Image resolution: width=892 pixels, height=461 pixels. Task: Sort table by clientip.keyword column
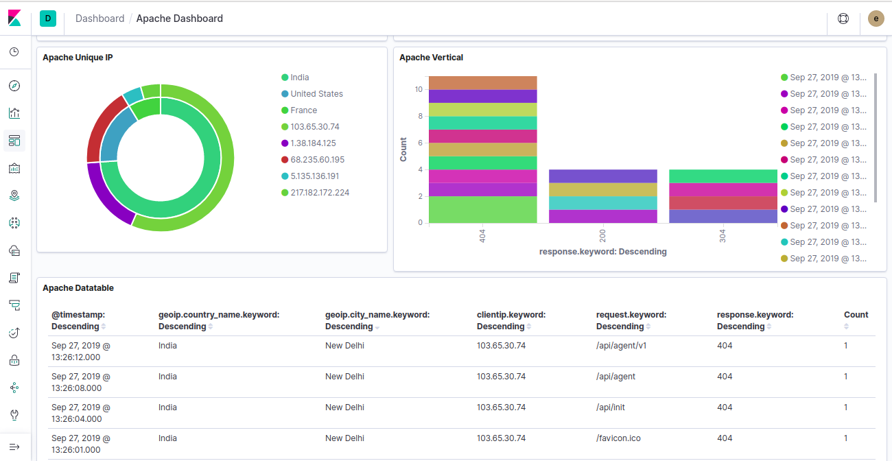tap(511, 320)
